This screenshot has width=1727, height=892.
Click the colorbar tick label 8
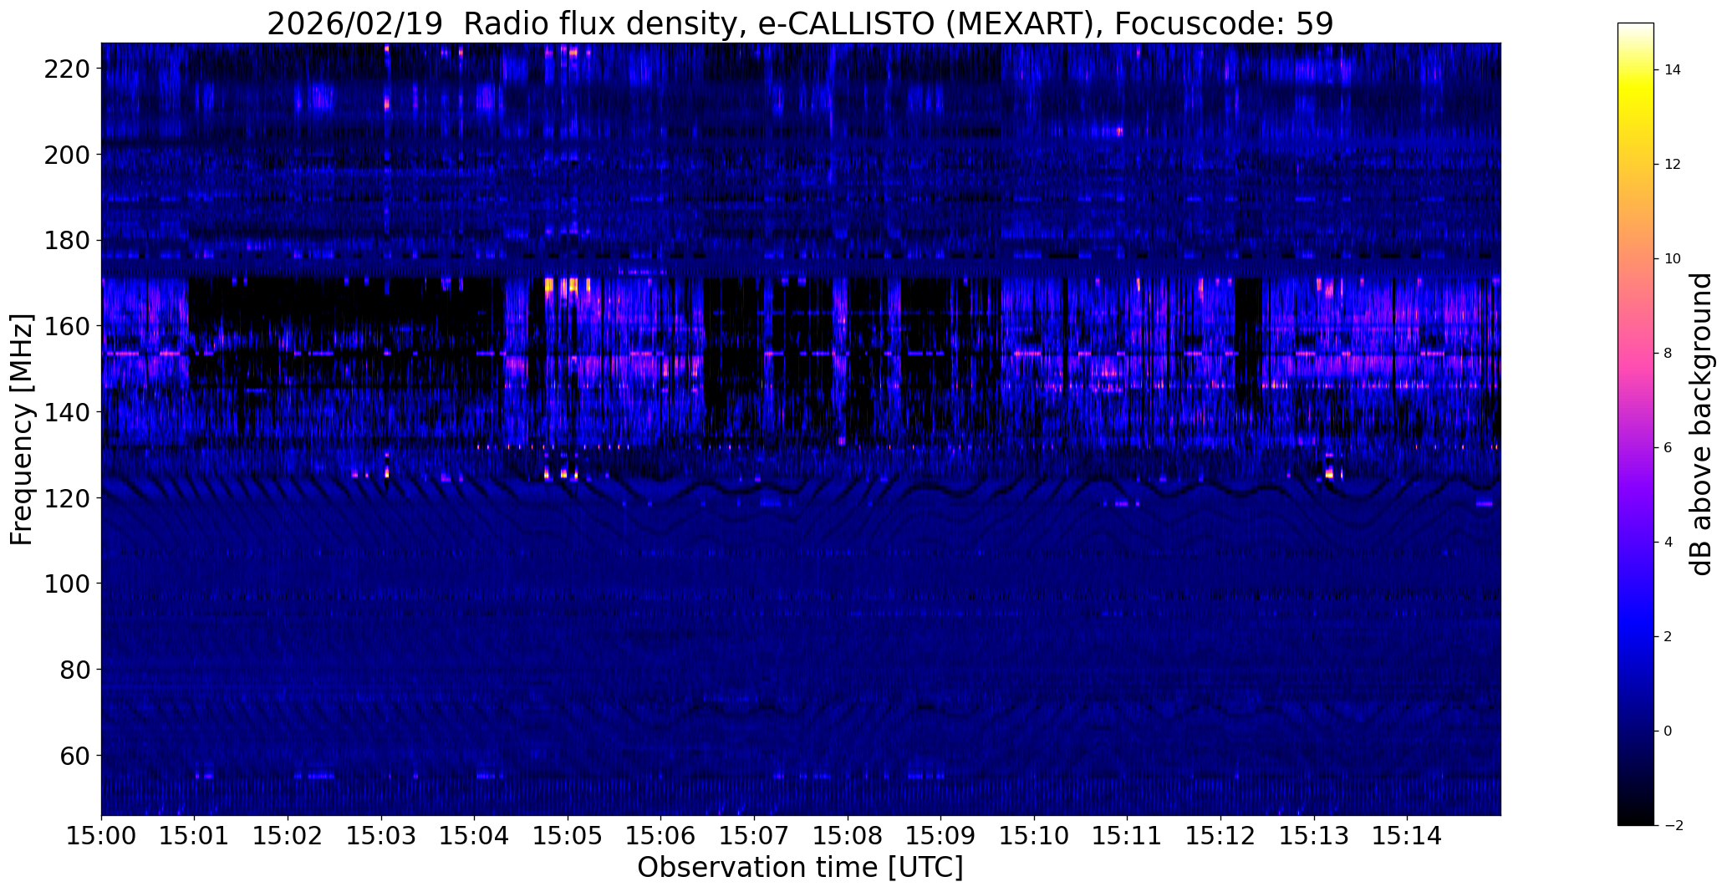1668,354
